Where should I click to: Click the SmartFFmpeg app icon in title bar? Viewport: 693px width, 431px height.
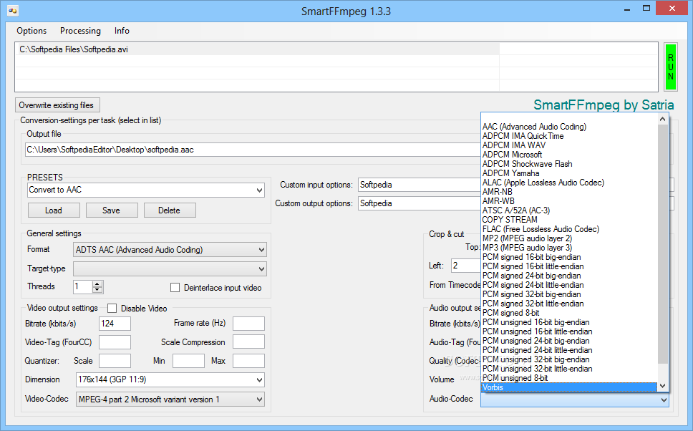pos(13,11)
